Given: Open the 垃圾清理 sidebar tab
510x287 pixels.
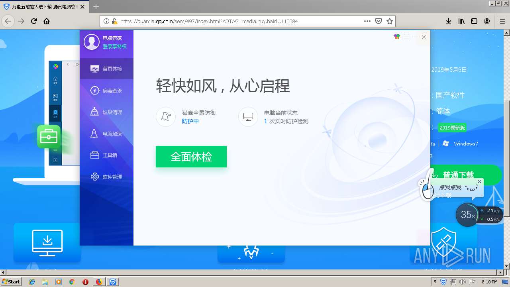Looking at the screenshot, I should click(x=106, y=112).
